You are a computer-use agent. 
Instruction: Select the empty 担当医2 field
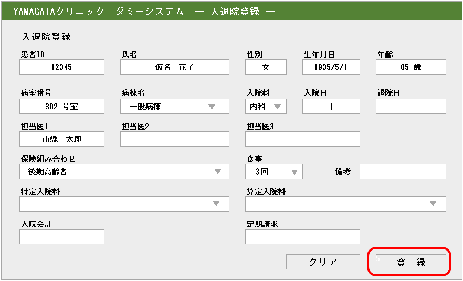[175, 139]
